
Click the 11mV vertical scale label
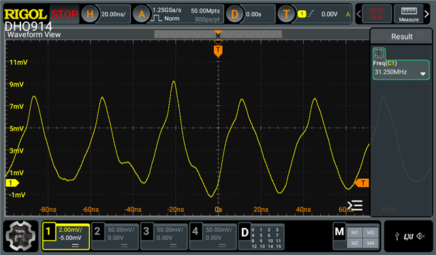coord(18,63)
